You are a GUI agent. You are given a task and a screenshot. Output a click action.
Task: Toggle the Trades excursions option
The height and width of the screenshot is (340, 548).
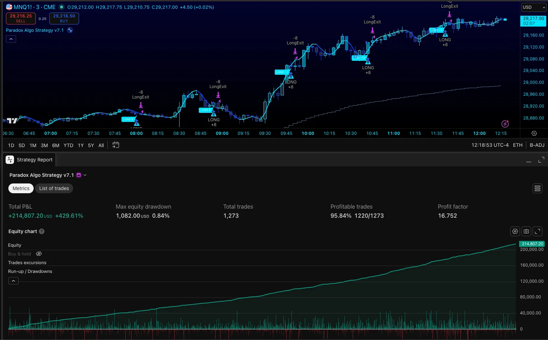[27, 263]
